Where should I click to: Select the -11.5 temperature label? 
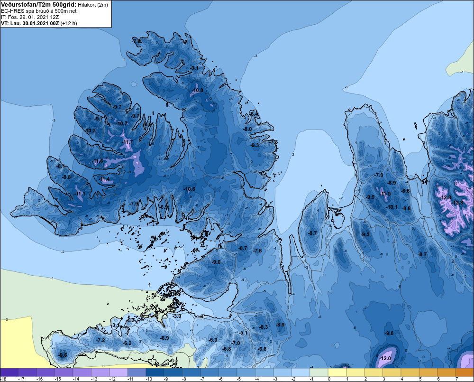(385, 194)
